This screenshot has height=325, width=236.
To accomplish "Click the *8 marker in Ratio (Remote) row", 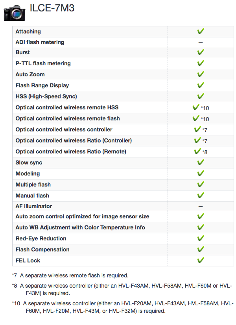I will tap(205, 152).
